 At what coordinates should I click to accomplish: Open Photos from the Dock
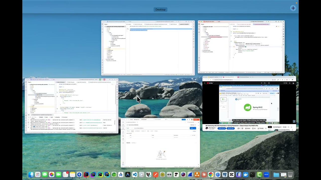[x=52, y=174]
